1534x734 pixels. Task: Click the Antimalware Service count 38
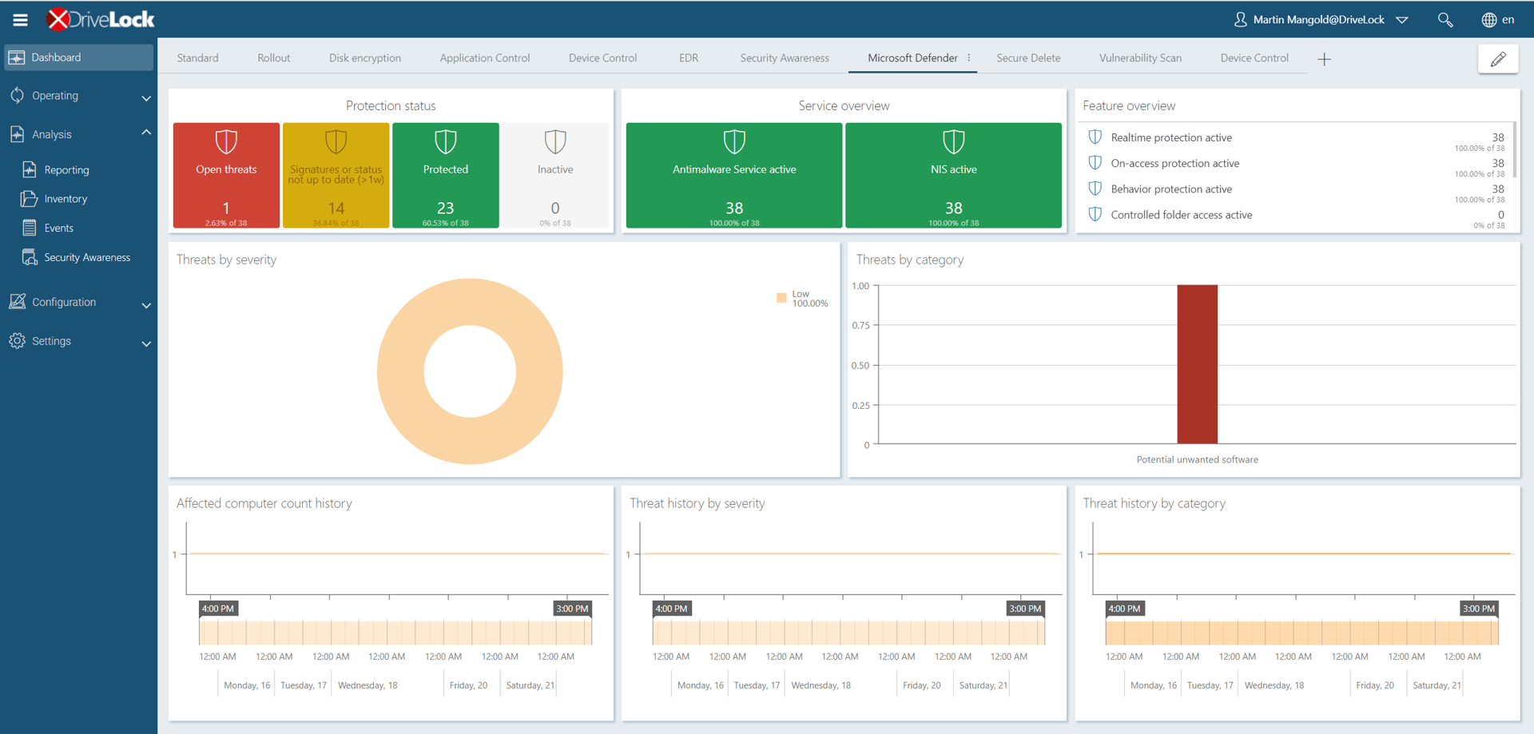click(x=734, y=208)
